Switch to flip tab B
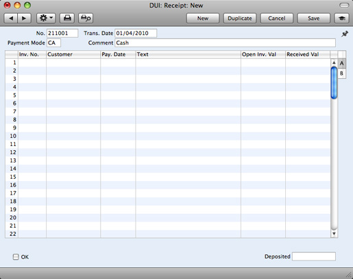 (341, 73)
